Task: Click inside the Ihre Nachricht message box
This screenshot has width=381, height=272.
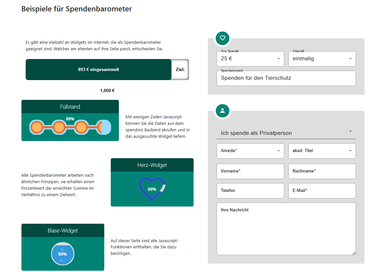Action: 286,229
